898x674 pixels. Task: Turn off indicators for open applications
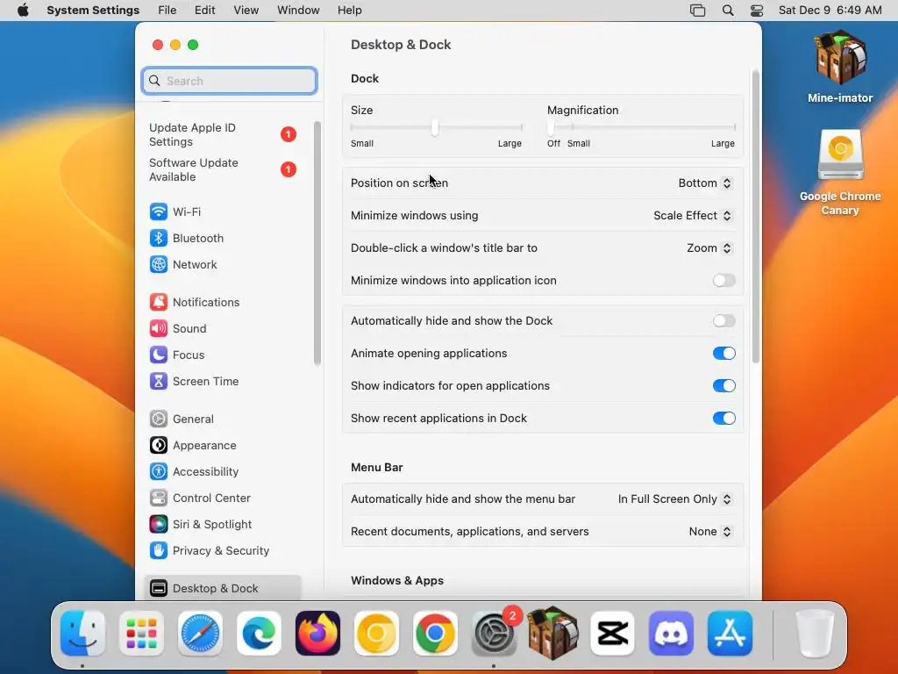point(723,386)
